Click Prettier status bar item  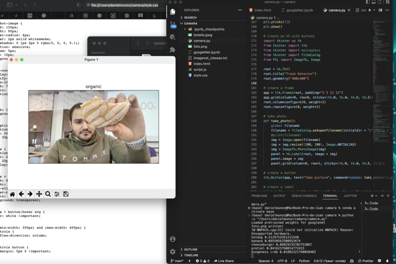(366, 261)
